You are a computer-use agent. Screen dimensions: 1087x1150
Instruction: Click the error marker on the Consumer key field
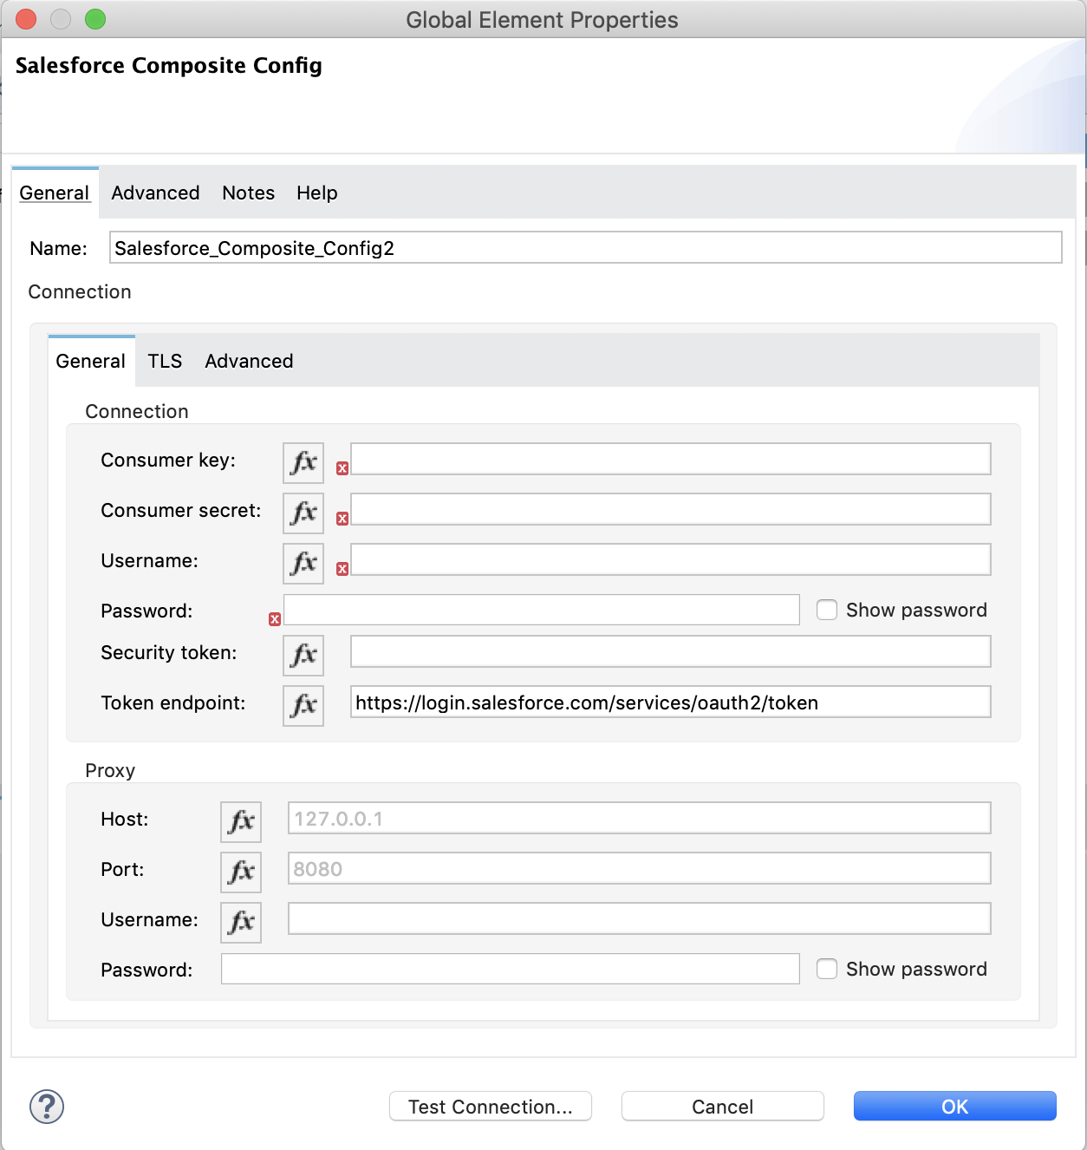coord(343,468)
